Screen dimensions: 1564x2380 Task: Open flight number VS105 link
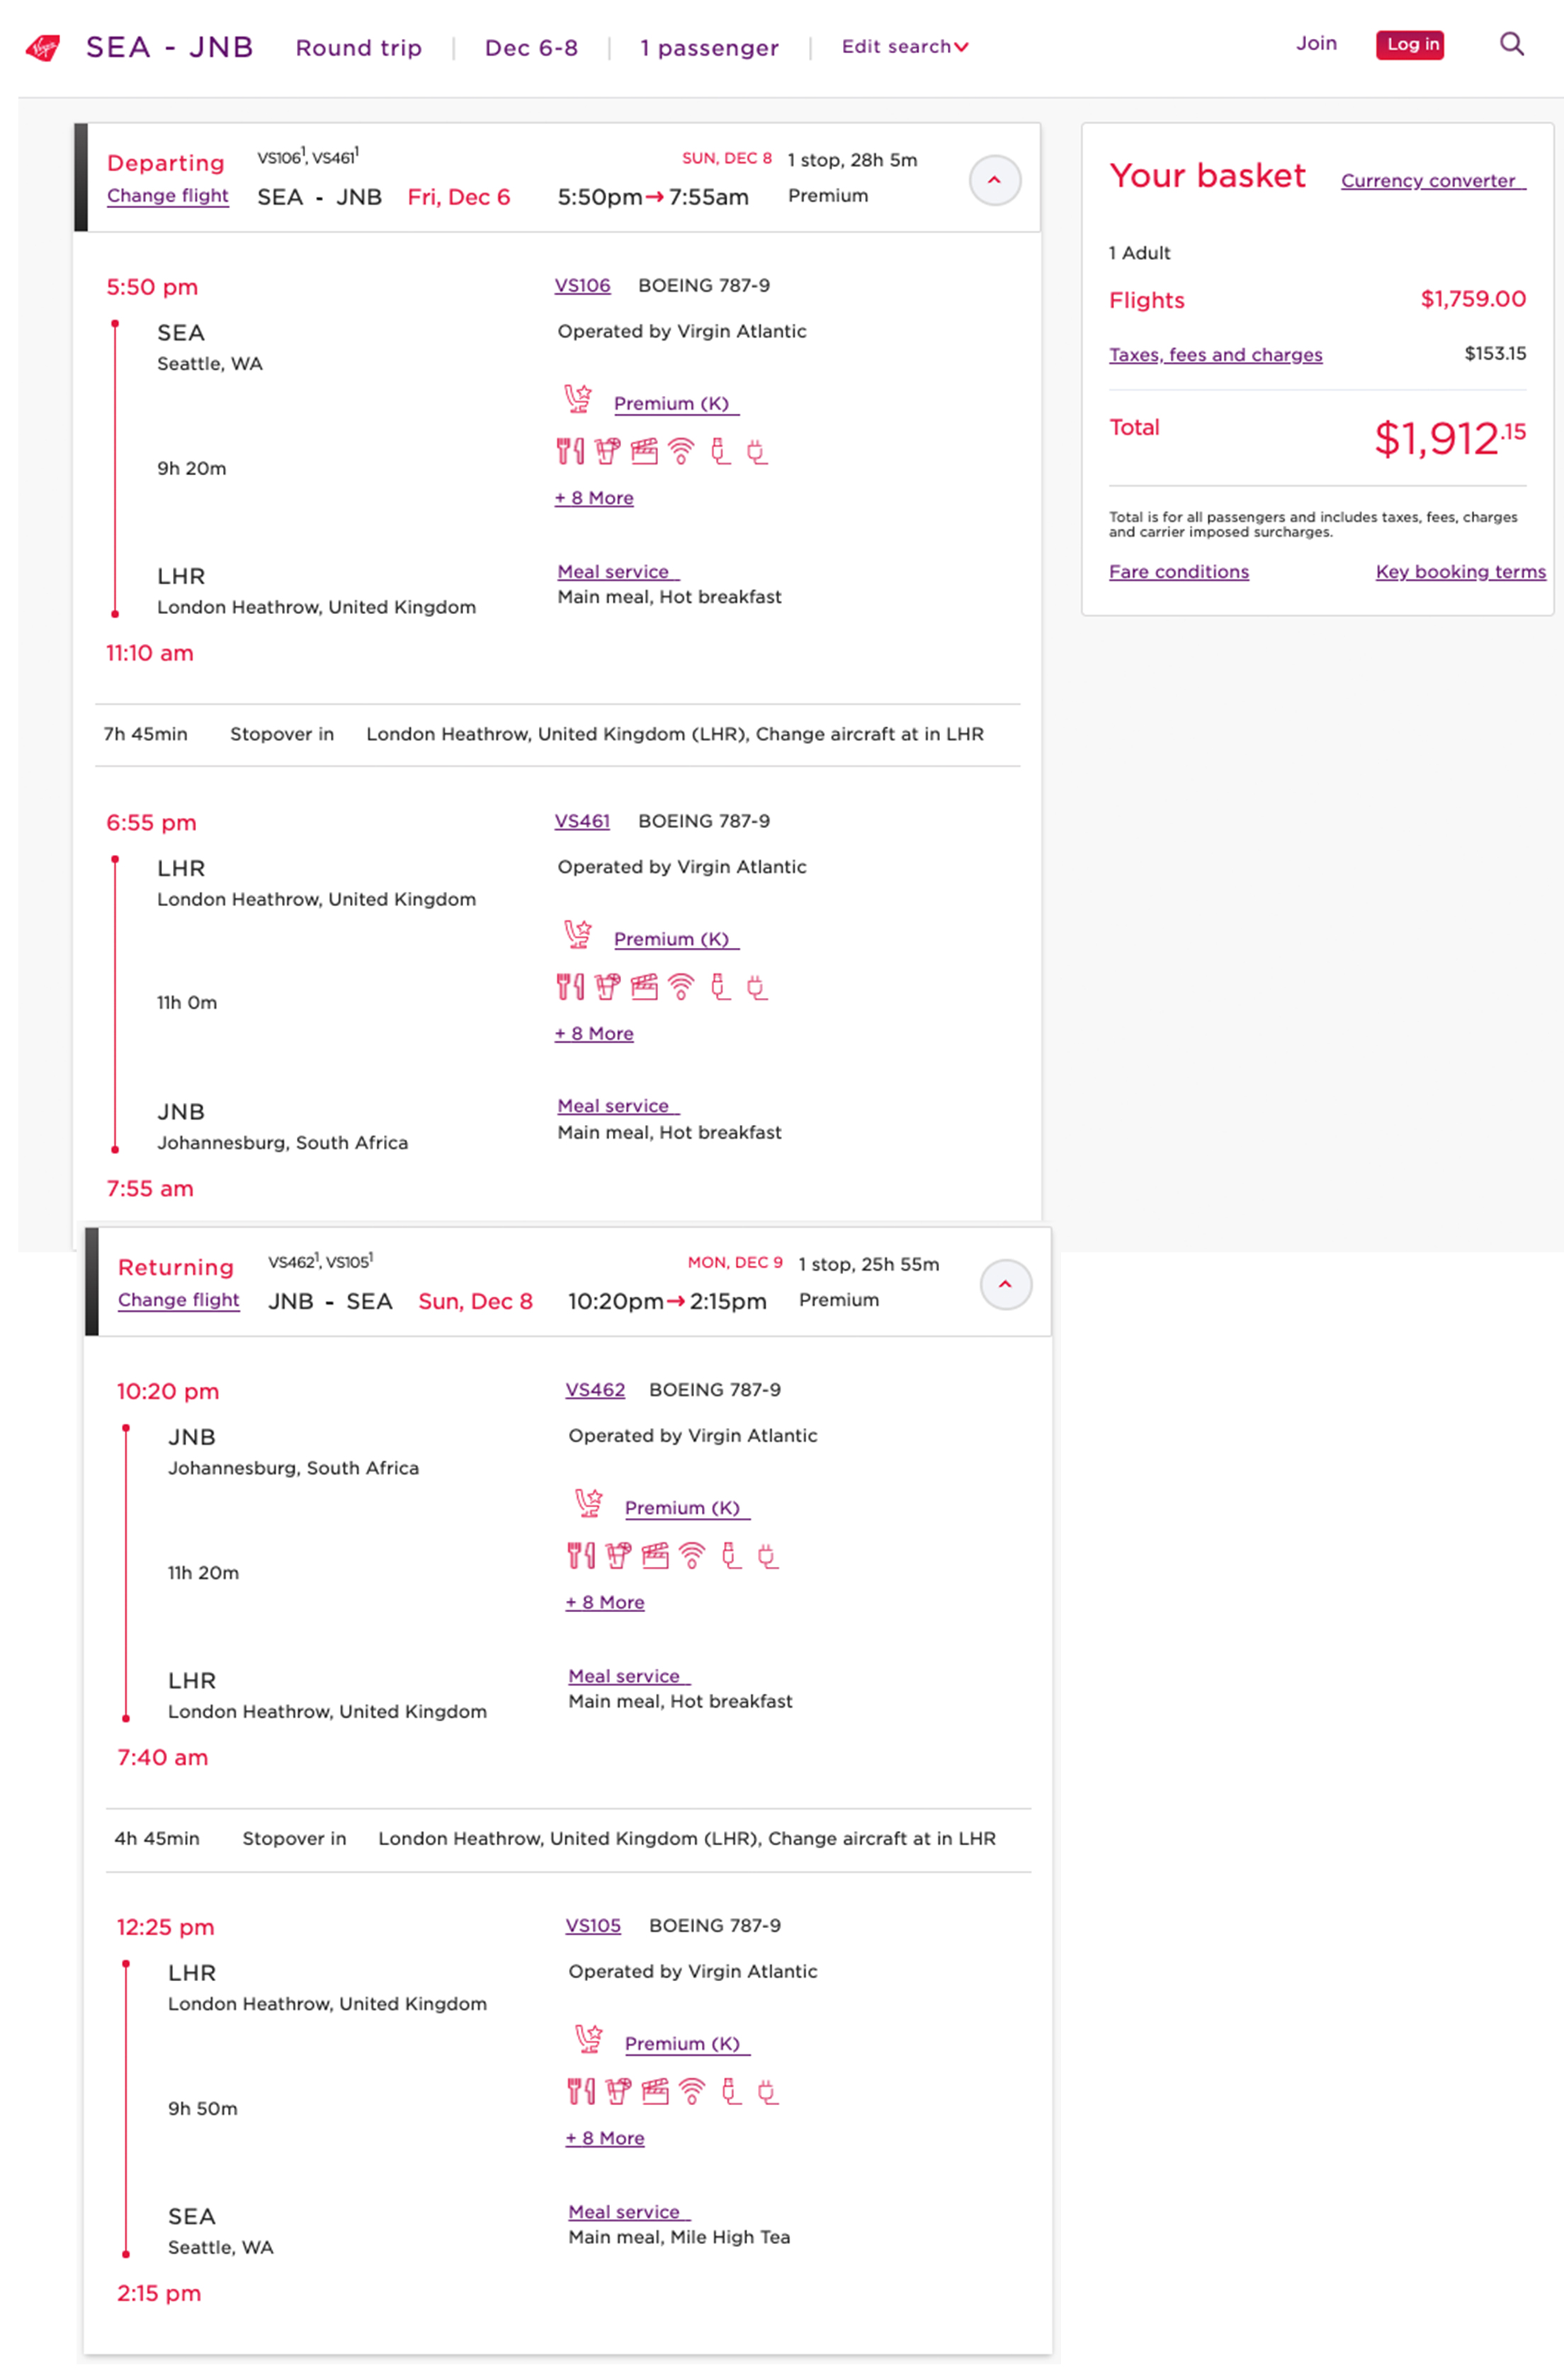point(593,1926)
